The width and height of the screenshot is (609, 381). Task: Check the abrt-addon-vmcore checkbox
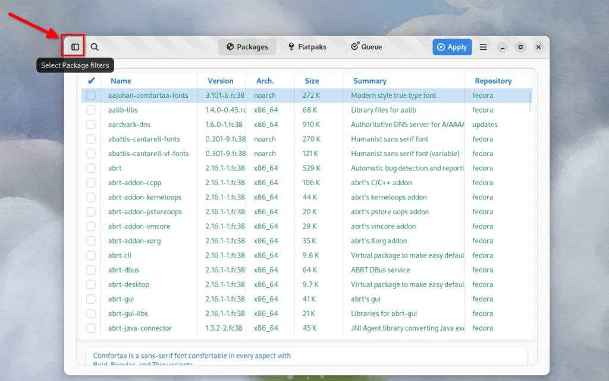pos(91,226)
